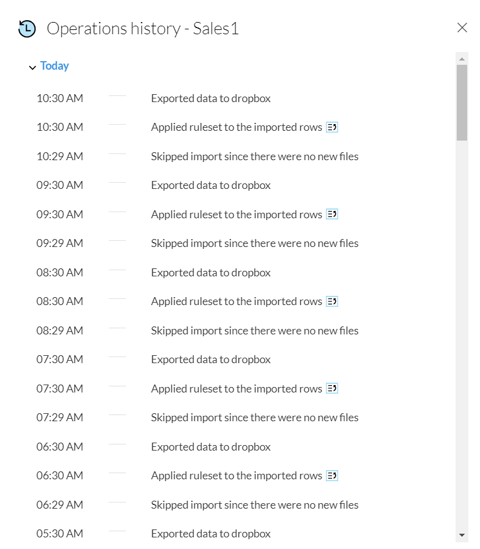Select the 08:29 AM Skipped import entry
Image resolution: width=480 pixels, height=549 pixels.
tap(254, 331)
